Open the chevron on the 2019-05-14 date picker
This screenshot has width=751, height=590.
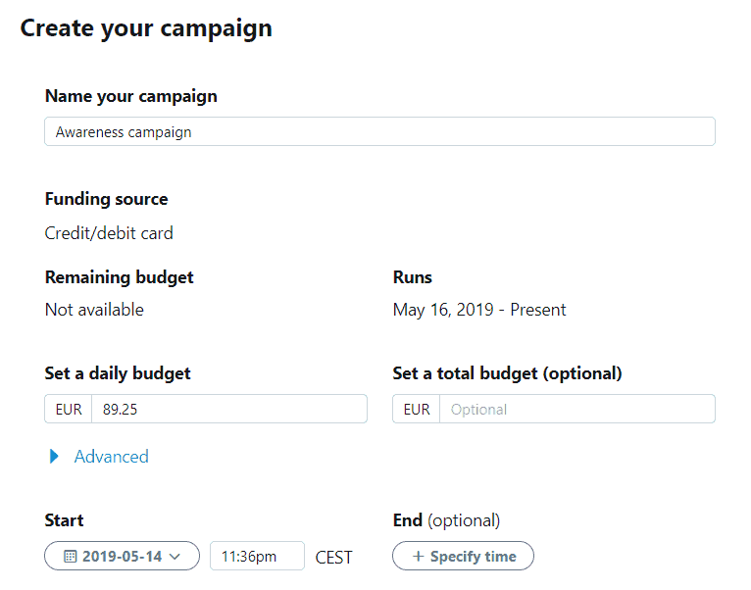pyautogui.click(x=175, y=557)
